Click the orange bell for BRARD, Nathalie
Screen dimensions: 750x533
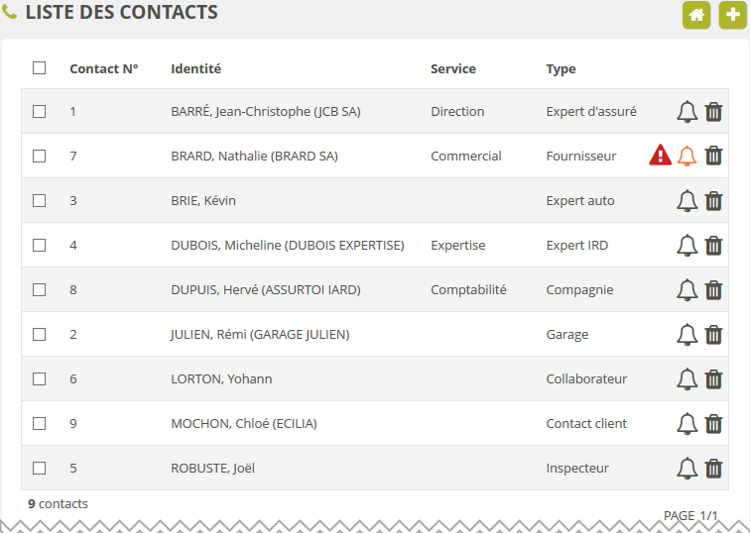click(687, 156)
